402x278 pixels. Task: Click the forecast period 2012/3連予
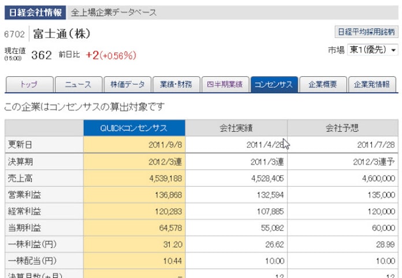point(374,162)
